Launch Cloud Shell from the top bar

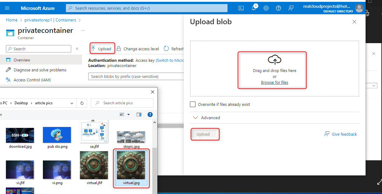[241, 8]
